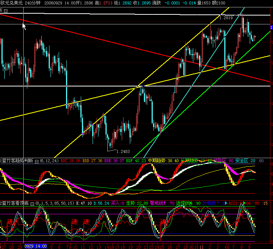Click the 安全区:20 label

pos(245,161)
